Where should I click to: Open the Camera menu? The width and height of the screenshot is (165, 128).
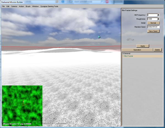pos(14,6)
